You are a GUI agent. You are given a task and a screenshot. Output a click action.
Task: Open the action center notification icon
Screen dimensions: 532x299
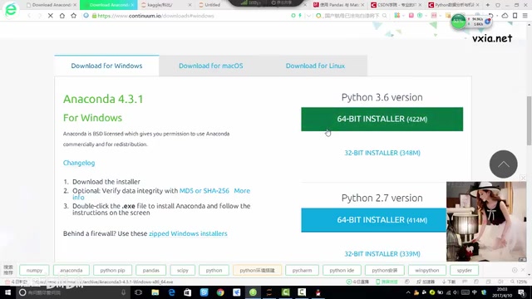pos(522,292)
